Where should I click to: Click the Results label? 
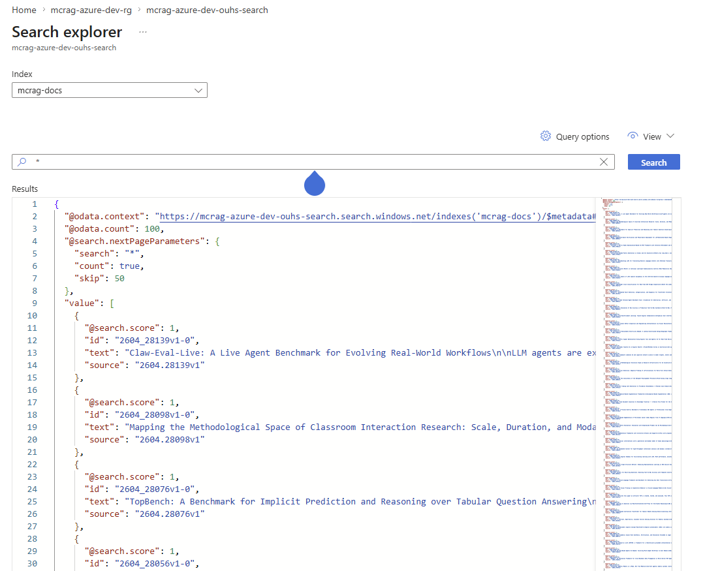click(25, 189)
